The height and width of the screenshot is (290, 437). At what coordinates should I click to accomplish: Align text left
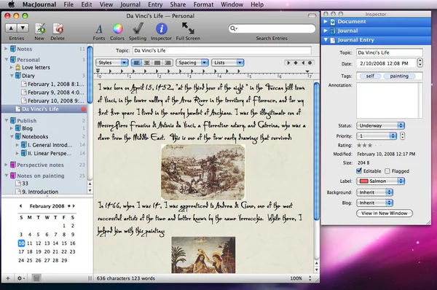pyautogui.click(x=137, y=63)
